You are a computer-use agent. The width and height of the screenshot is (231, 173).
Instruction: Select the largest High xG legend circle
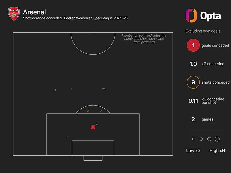click(217, 139)
